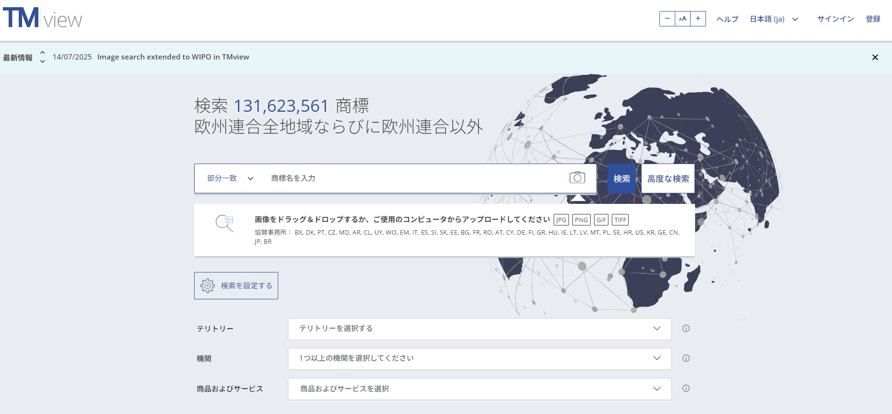The image size is (892, 414).
Task: Expand 商品およびサービスを選択 dropdown
Action: [480, 389]
